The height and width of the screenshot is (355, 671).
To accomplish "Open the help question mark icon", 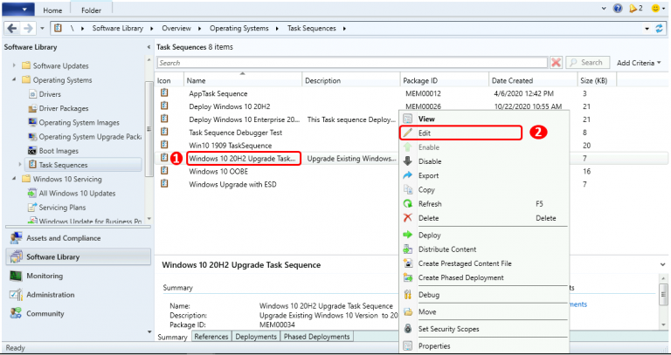I will point(618,9).
